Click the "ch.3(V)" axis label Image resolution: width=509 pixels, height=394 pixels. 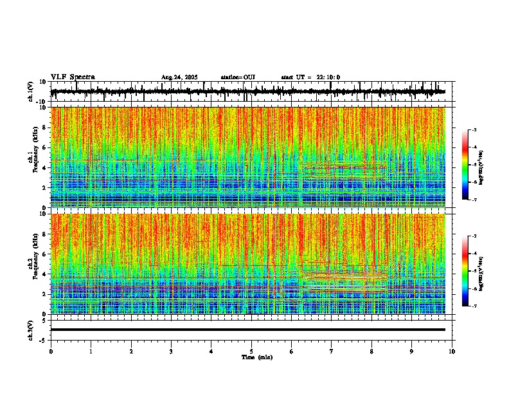coord(31,331)
